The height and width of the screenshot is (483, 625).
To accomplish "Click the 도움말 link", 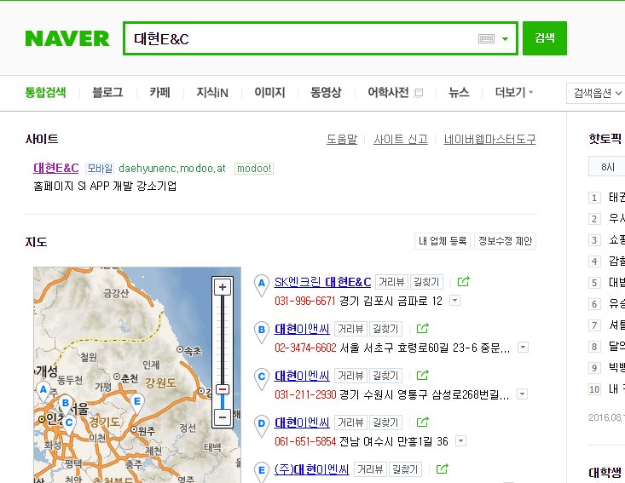I will coord(342,140).
